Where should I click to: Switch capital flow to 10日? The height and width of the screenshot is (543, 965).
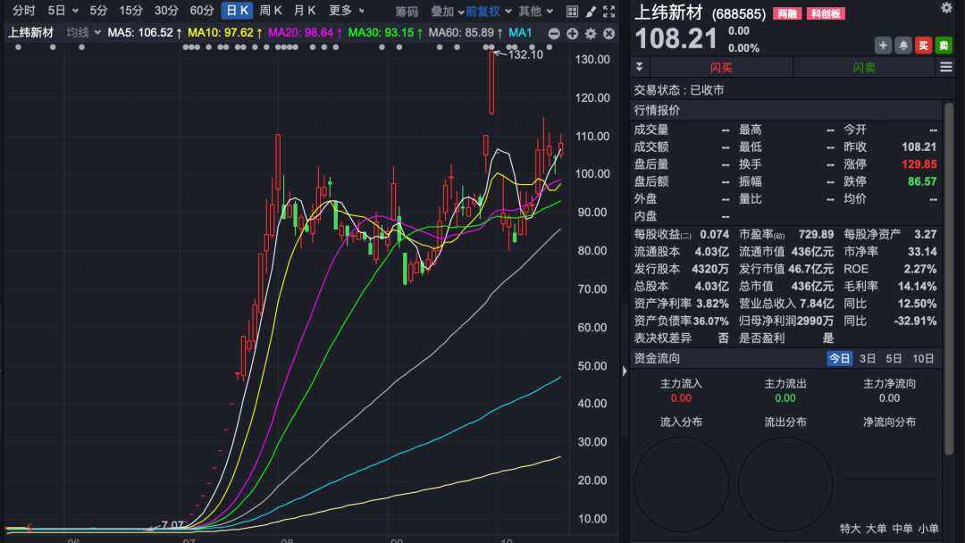coord(923,358)
